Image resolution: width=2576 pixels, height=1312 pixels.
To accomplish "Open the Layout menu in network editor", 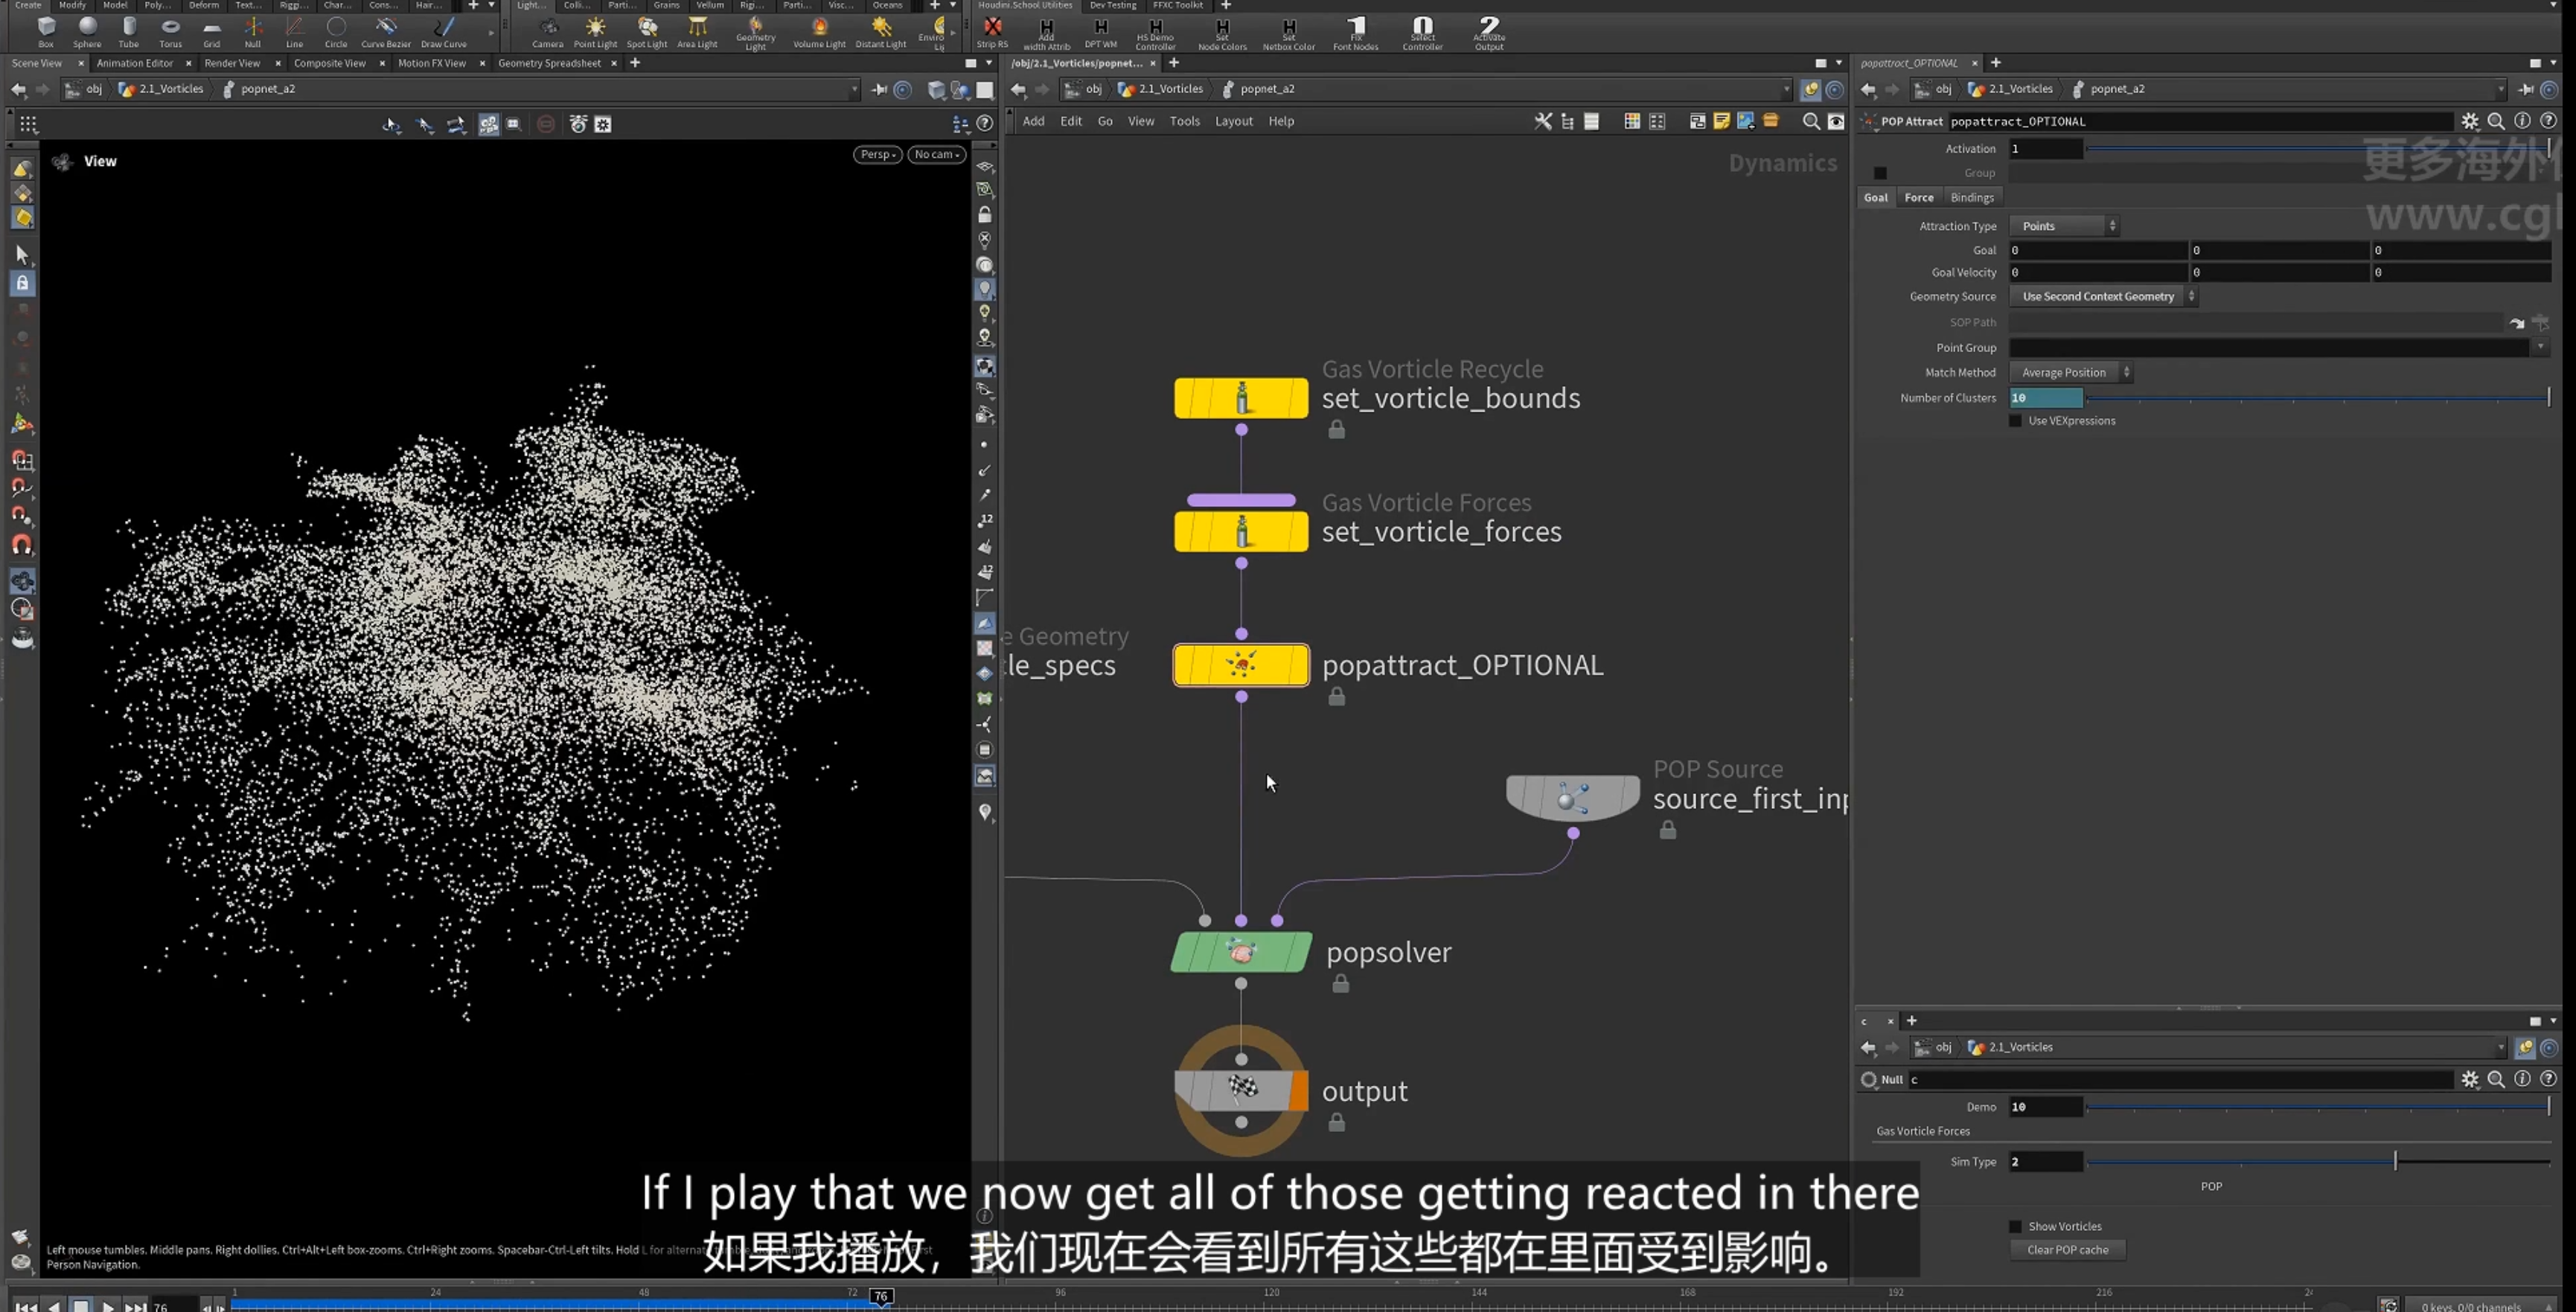I will 1233,121.
